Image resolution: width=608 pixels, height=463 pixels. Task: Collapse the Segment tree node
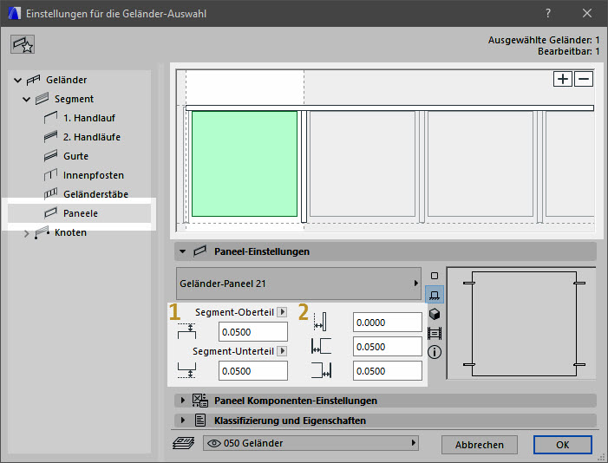pyautogui.click(x=26, y=99)
